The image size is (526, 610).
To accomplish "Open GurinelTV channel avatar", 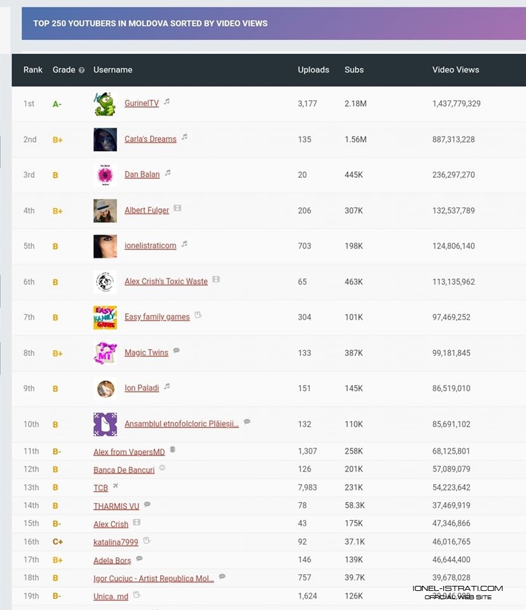I will (105, 104).
